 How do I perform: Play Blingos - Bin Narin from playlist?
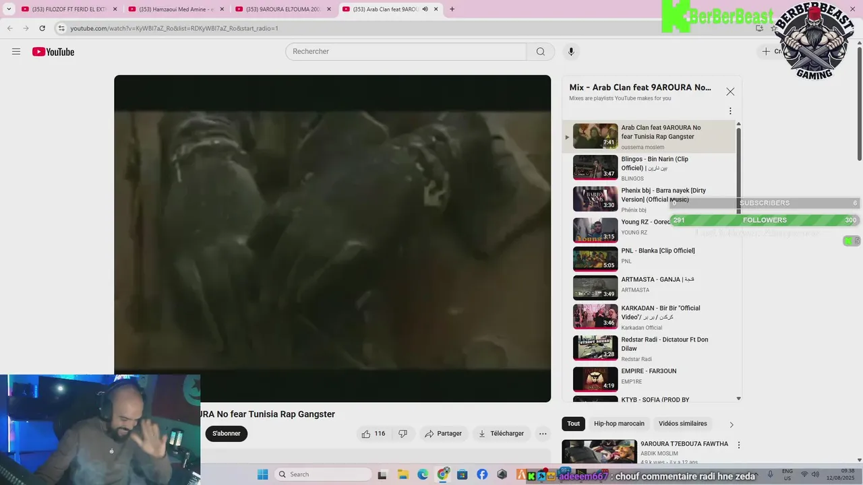(651, 168)
